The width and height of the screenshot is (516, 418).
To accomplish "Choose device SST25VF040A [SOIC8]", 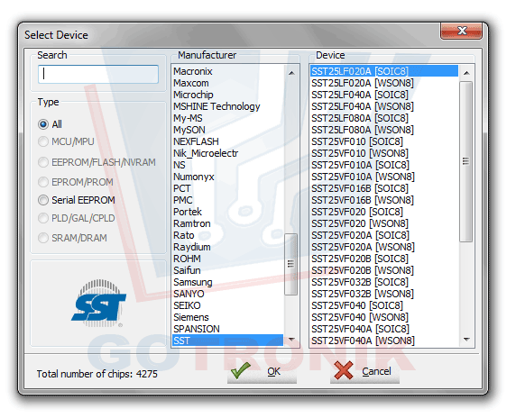I will point(384,329).
